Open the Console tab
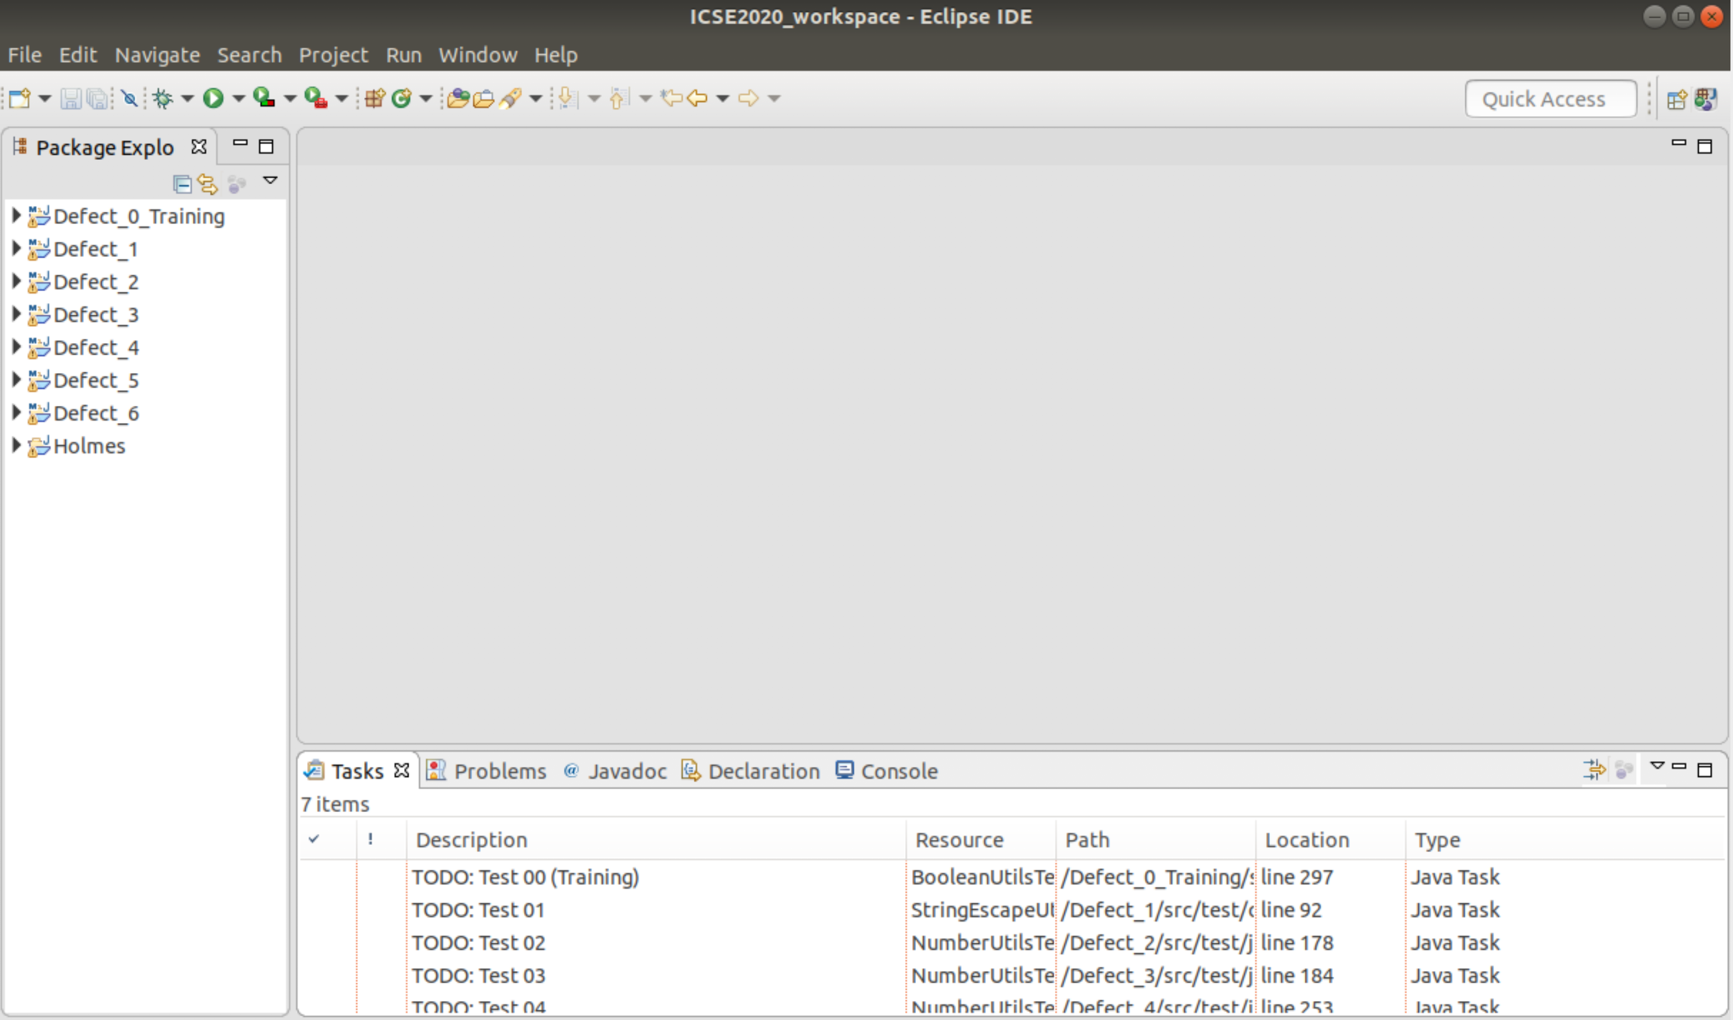The width and height of the screenshot is (1733, 1020). (898, 771)
